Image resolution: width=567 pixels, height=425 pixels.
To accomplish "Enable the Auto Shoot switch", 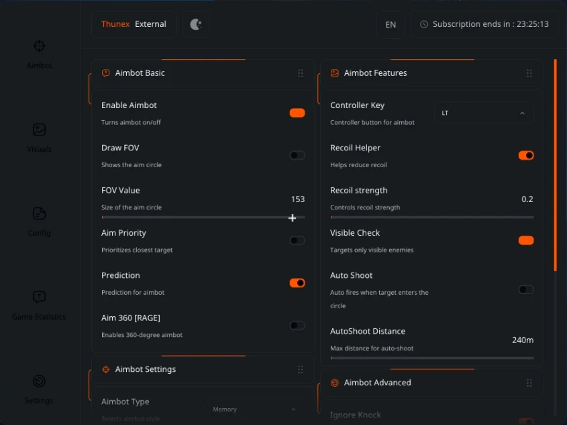I will pos(526,290).
